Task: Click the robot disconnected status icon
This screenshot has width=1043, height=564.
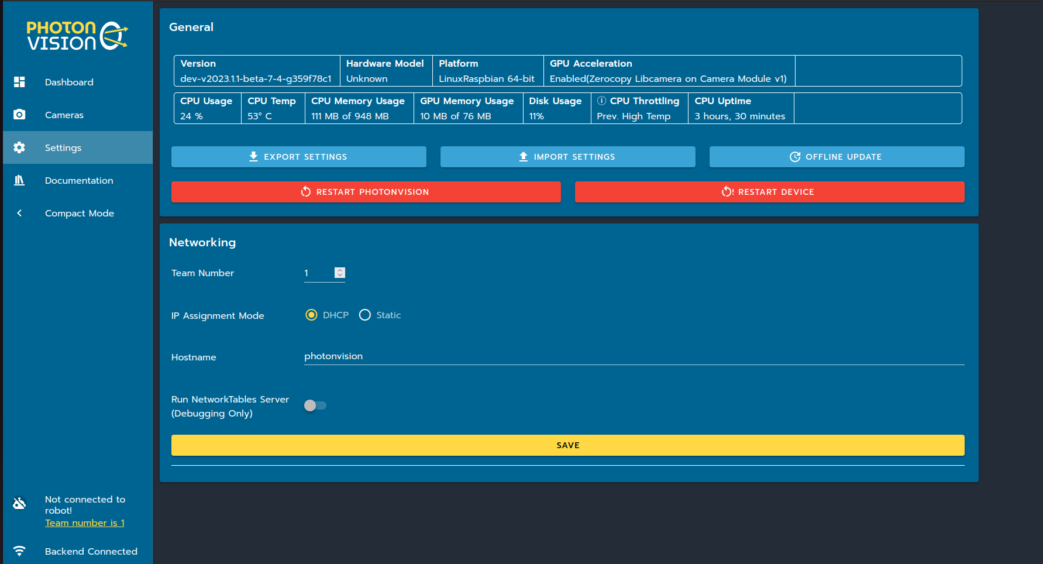Action: coord(19,503)
